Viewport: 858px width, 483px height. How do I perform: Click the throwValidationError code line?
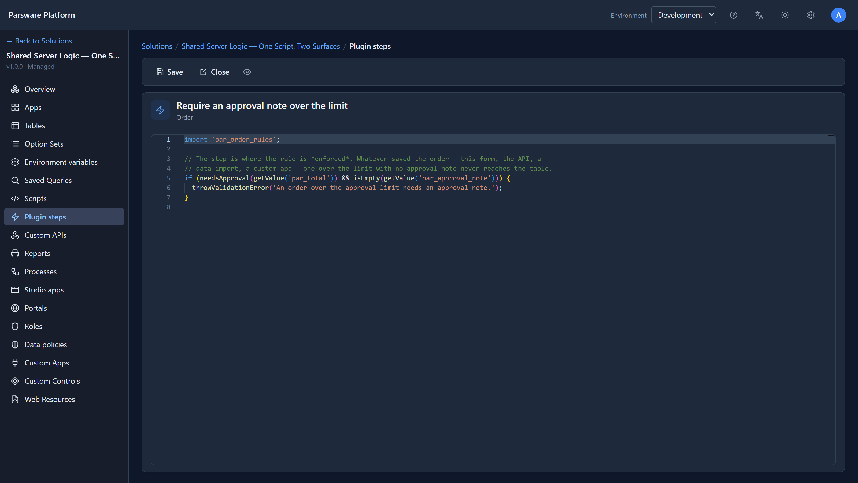(x=347, y=188)
